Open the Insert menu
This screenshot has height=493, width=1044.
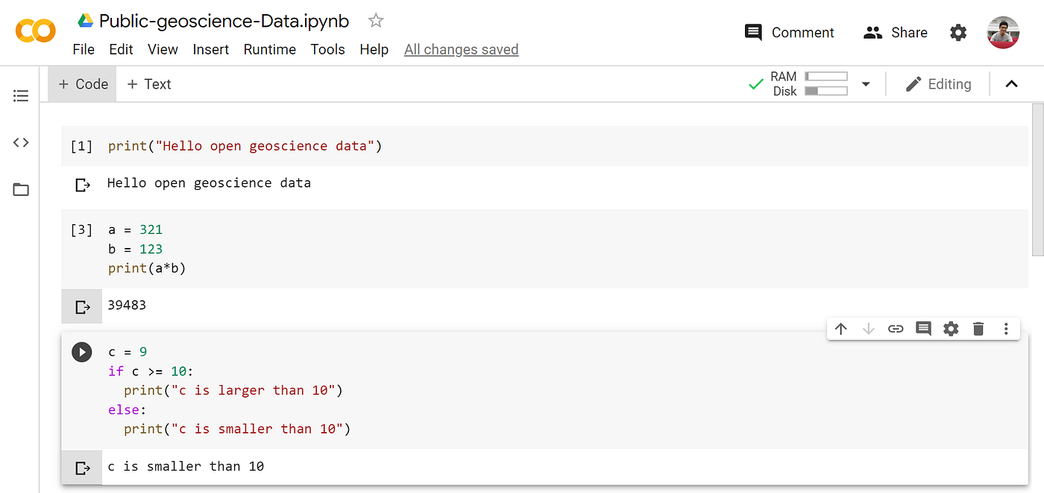tap(211, 50)
